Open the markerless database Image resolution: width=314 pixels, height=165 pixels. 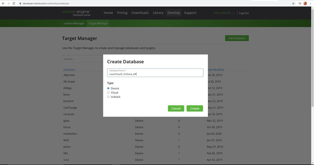coord(70,134)
